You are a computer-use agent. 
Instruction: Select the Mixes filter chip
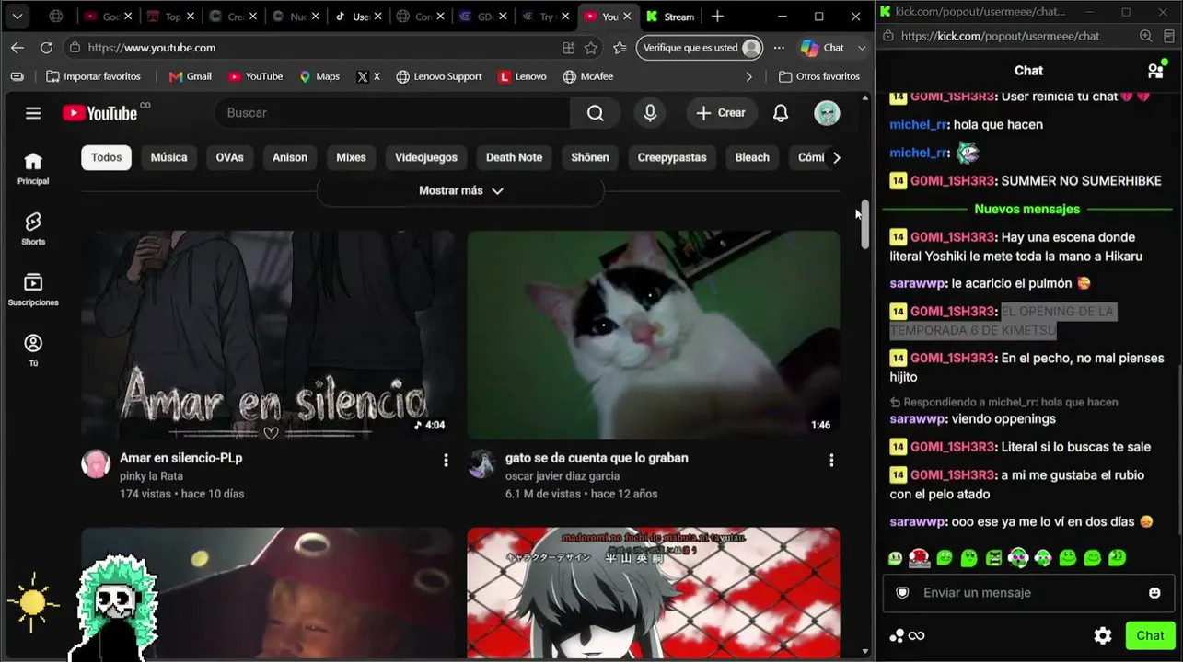click(x=351, y=157)
